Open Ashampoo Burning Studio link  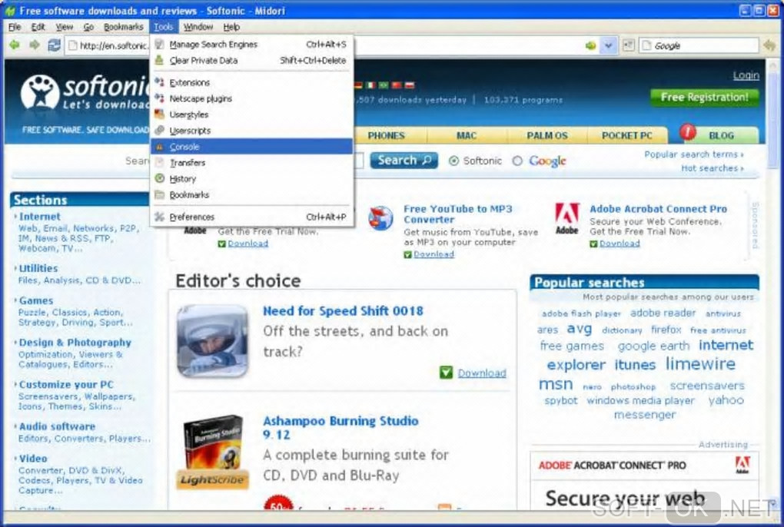(x=341, y=428)
